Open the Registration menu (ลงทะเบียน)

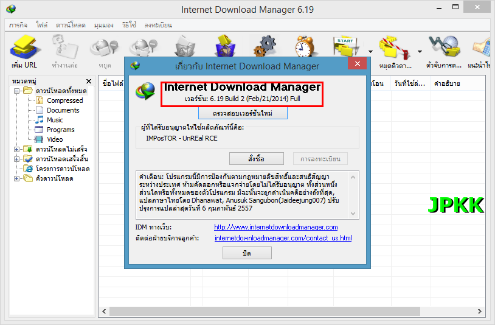click(158, 25)
